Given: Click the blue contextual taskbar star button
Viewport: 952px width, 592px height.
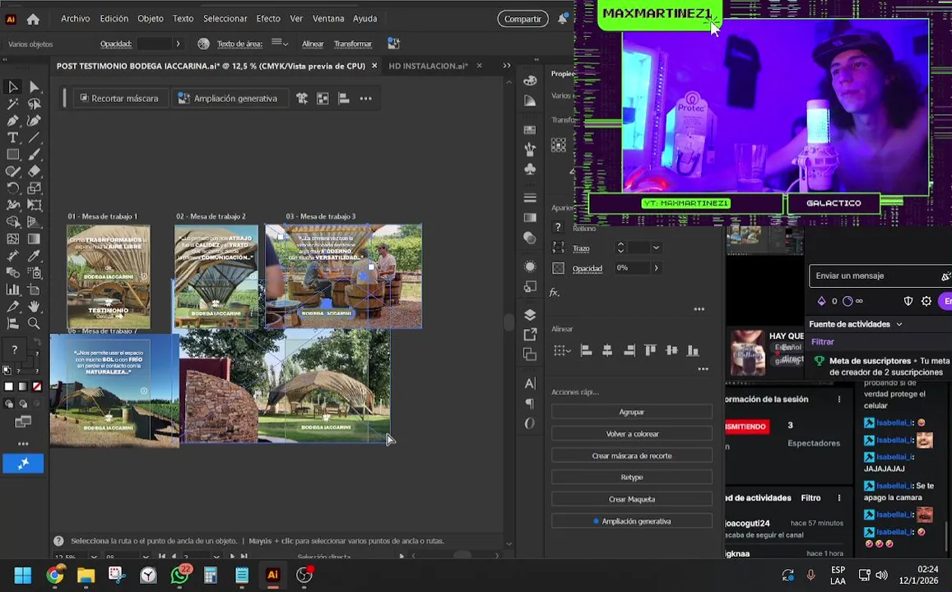Looking at the screenshot, I should pyautogui.click(x=23, y=464).
